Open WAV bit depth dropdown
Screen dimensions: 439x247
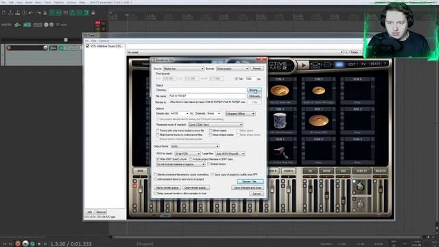[x=187, y=154]
